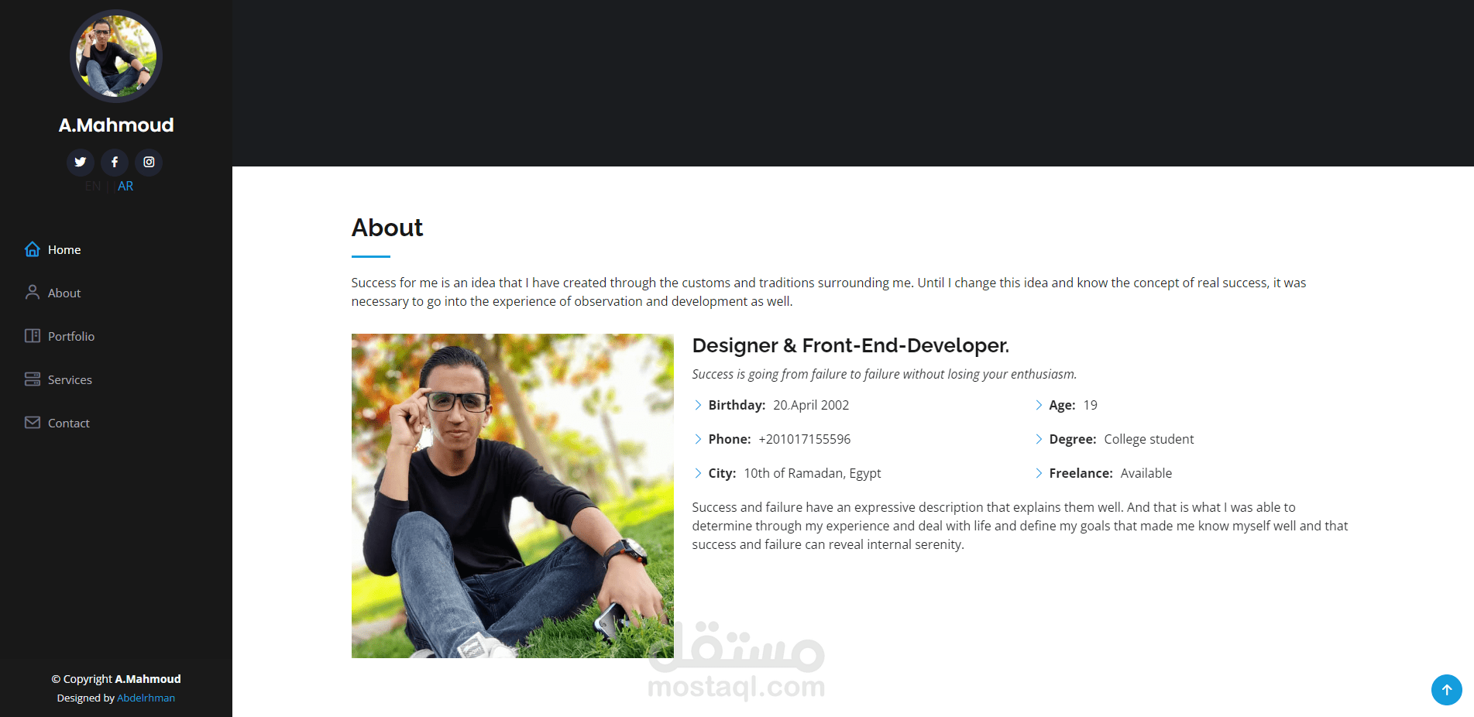Open the Abdelrhman designer link
Screen dimensions: 1474x717
(146, 698)
